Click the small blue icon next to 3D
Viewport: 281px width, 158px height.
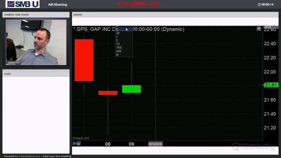[79, 144]
